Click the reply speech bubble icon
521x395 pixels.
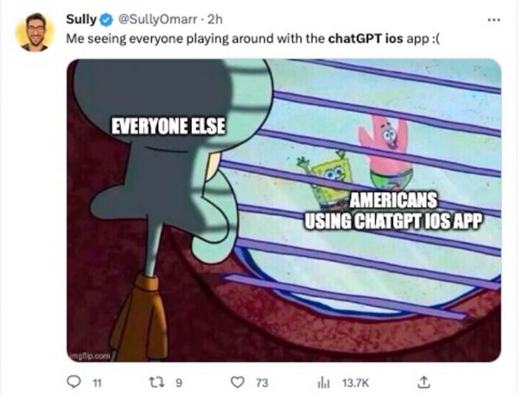point(74,382)
